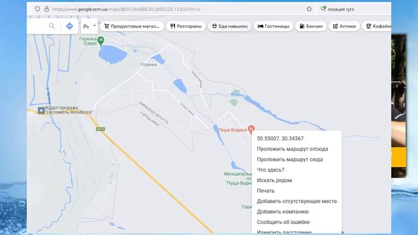Viewport: 418px width, 235px height.
Task: Select 'Добавить отсутствующее место'
Action: 297,201
